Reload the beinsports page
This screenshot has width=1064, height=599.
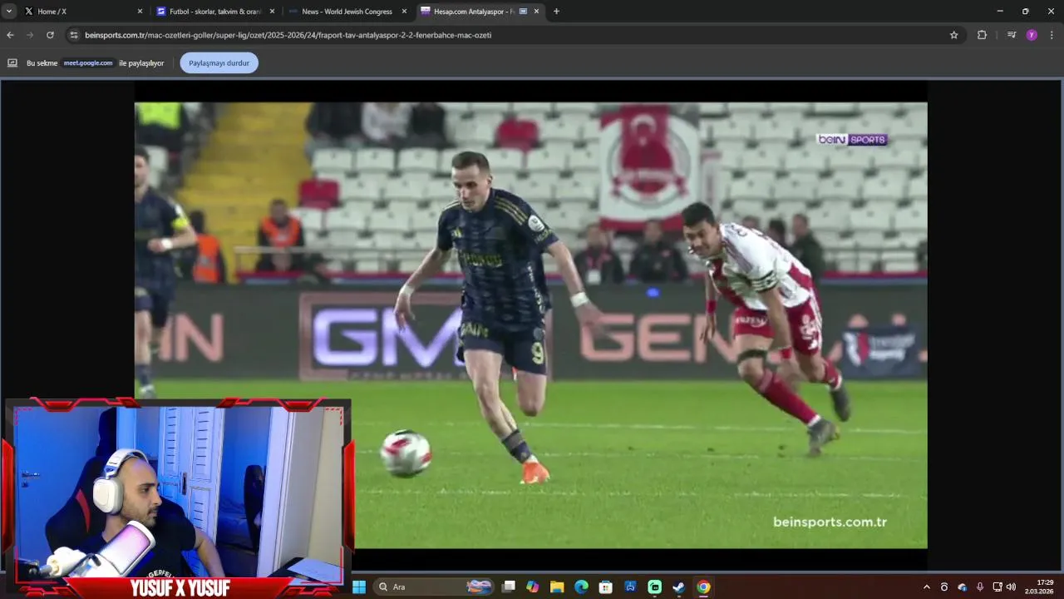click(x=50, y=35)
